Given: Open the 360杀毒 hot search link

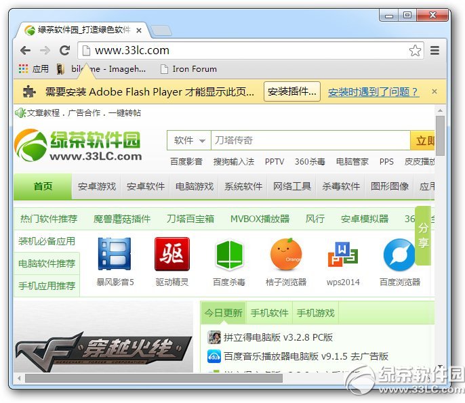Looking at the screenshot, I should pyautogui.click(x=310, y=162).
